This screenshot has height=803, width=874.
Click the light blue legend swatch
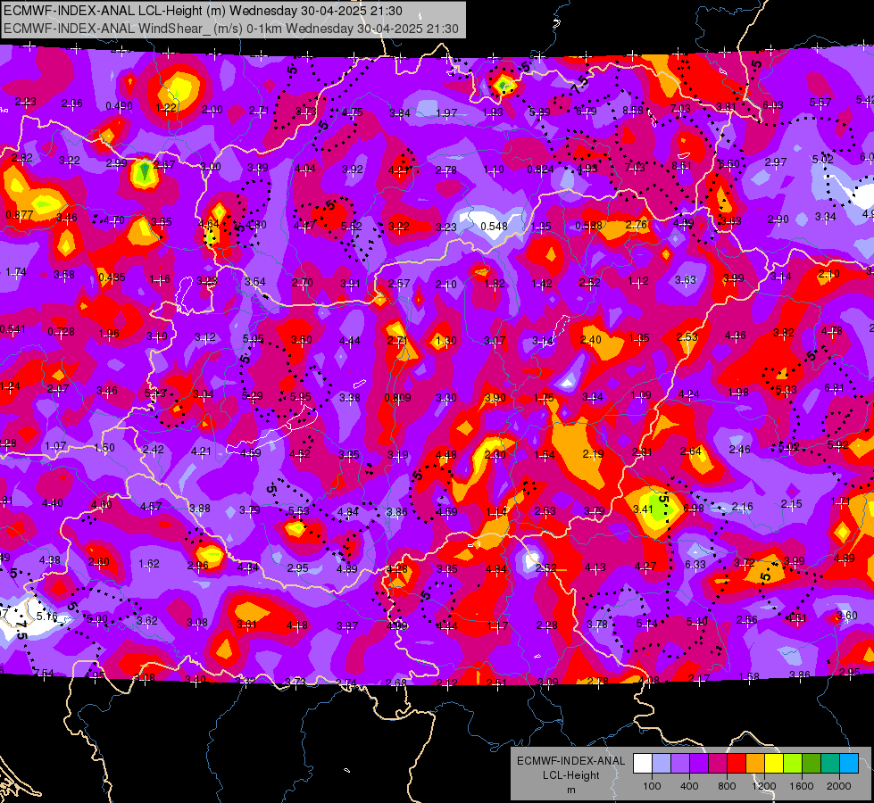850,764
